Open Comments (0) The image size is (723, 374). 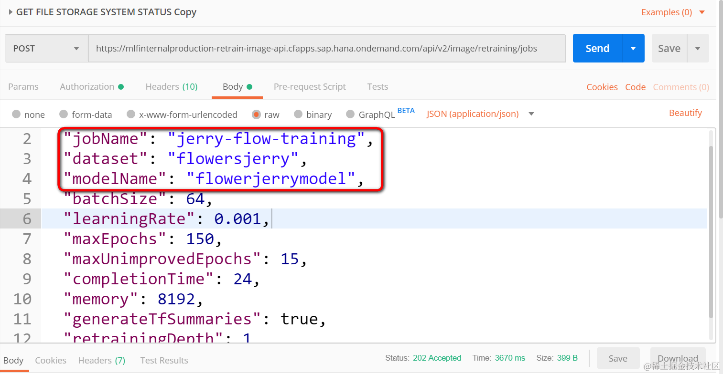(681, 87)
